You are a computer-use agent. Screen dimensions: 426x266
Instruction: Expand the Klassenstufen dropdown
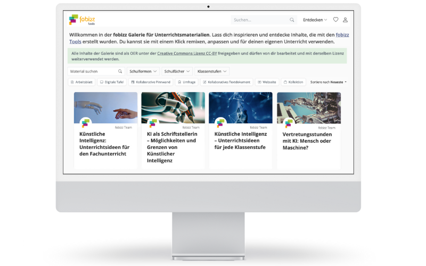tap(211, 71)
